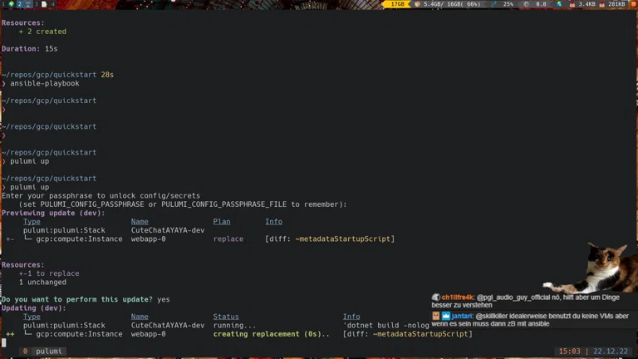The image size is (638, 359).
Task: Click the 'Plan' column header
Action: coord(222,221)
